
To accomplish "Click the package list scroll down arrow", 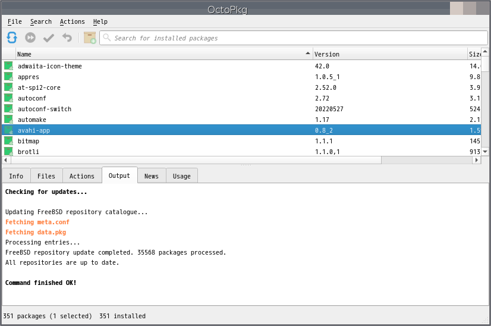I will [x=485, y=152].
